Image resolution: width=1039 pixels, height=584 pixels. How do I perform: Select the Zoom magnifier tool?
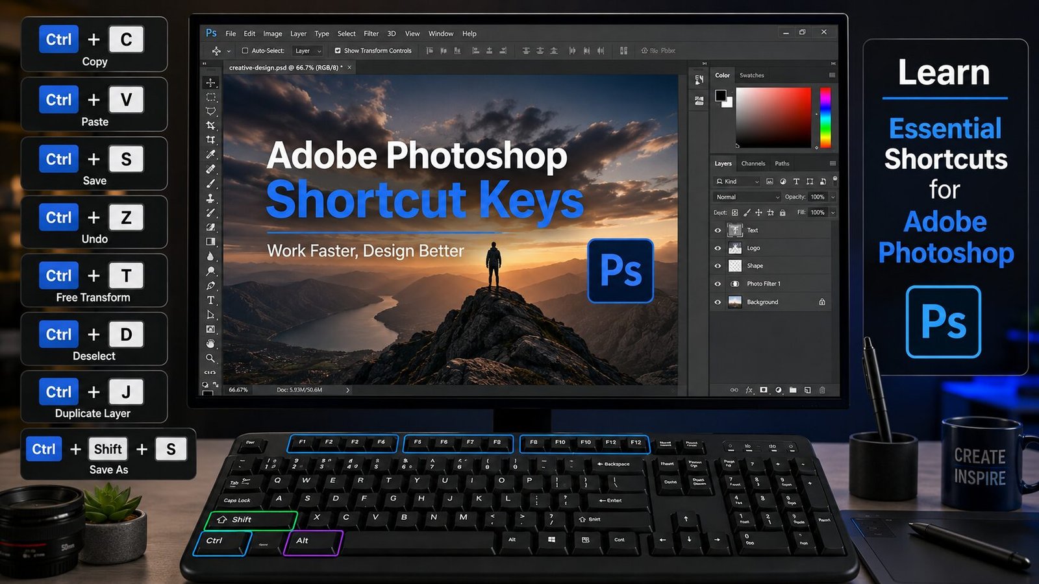coord(210,358)
